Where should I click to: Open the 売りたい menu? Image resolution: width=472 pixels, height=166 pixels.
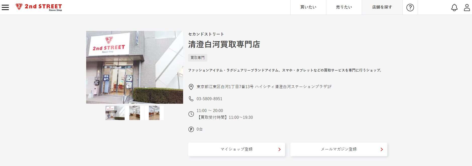[344, 7]
